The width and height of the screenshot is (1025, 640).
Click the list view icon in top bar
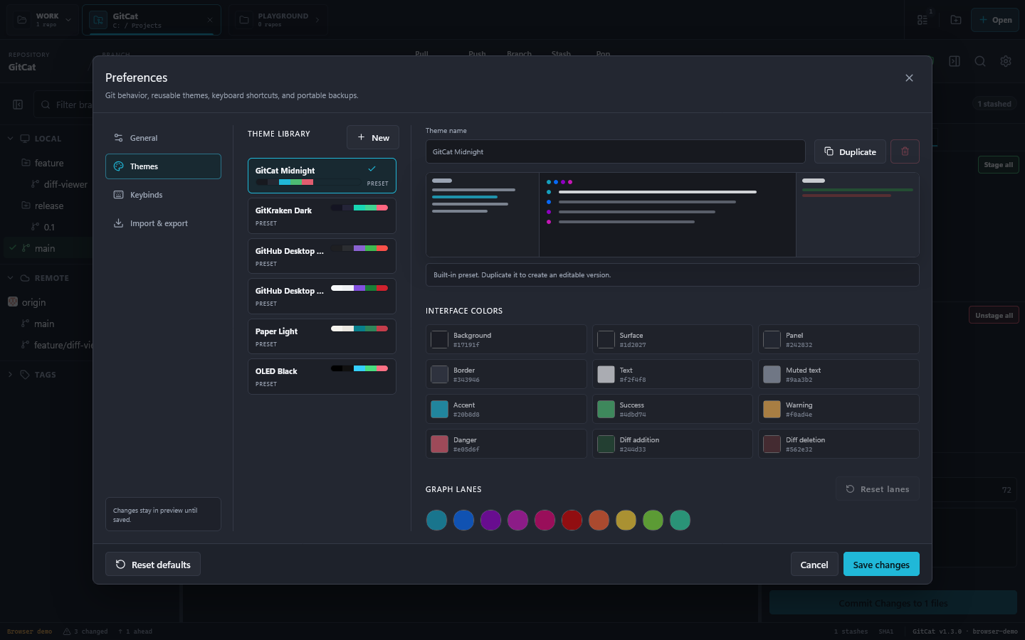tap(922, 20)
